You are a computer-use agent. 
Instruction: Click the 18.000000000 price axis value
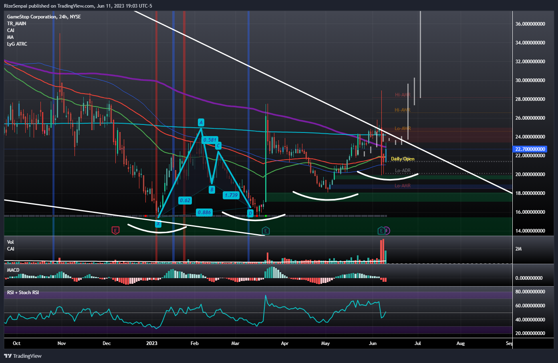click(530, 193)
